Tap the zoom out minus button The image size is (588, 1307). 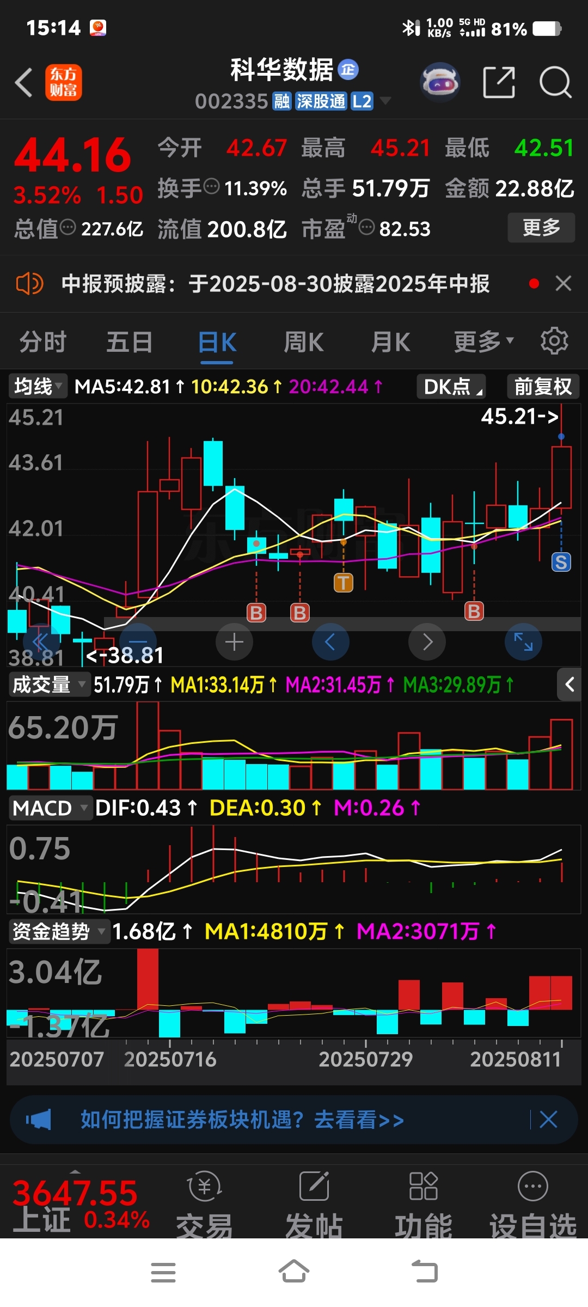pyautogui.click(x=138, y=642)
